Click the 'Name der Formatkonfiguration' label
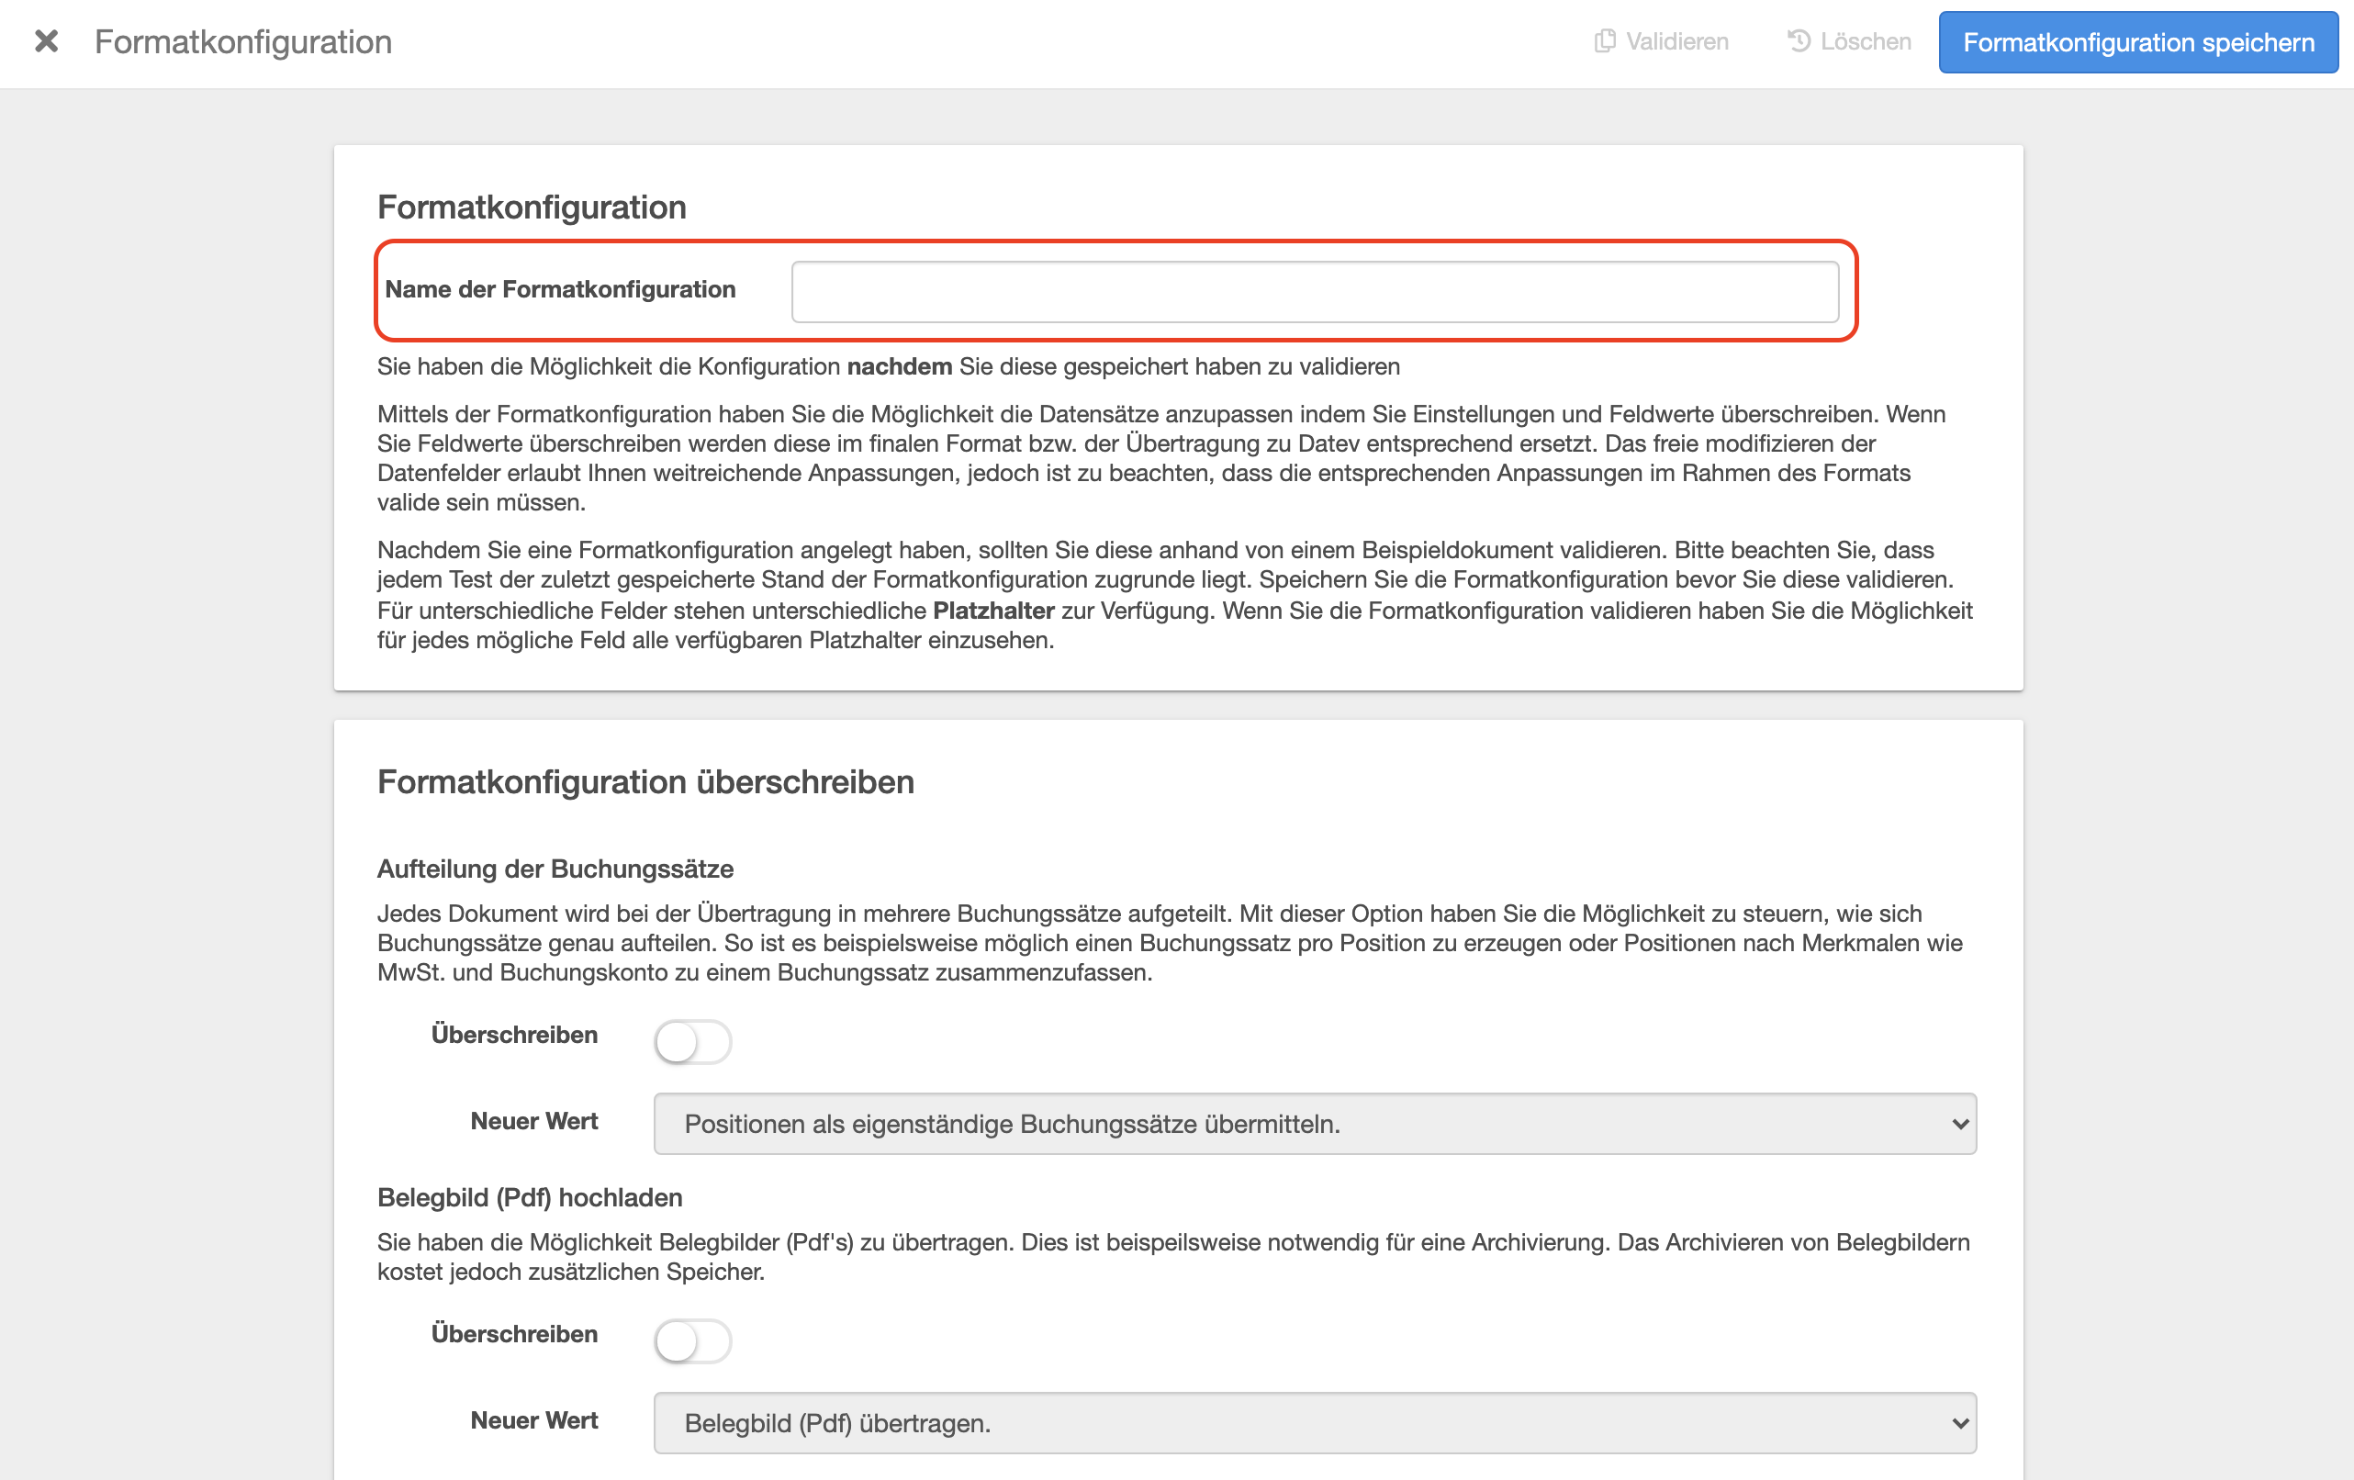The height and width of the screenshot is (1480, 2354). [560, 289]
